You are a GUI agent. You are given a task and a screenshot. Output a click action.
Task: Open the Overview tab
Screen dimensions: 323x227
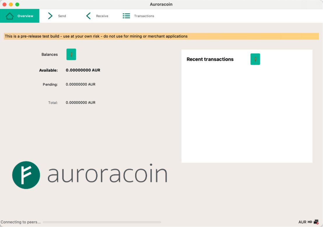click(x=20, y=16)
